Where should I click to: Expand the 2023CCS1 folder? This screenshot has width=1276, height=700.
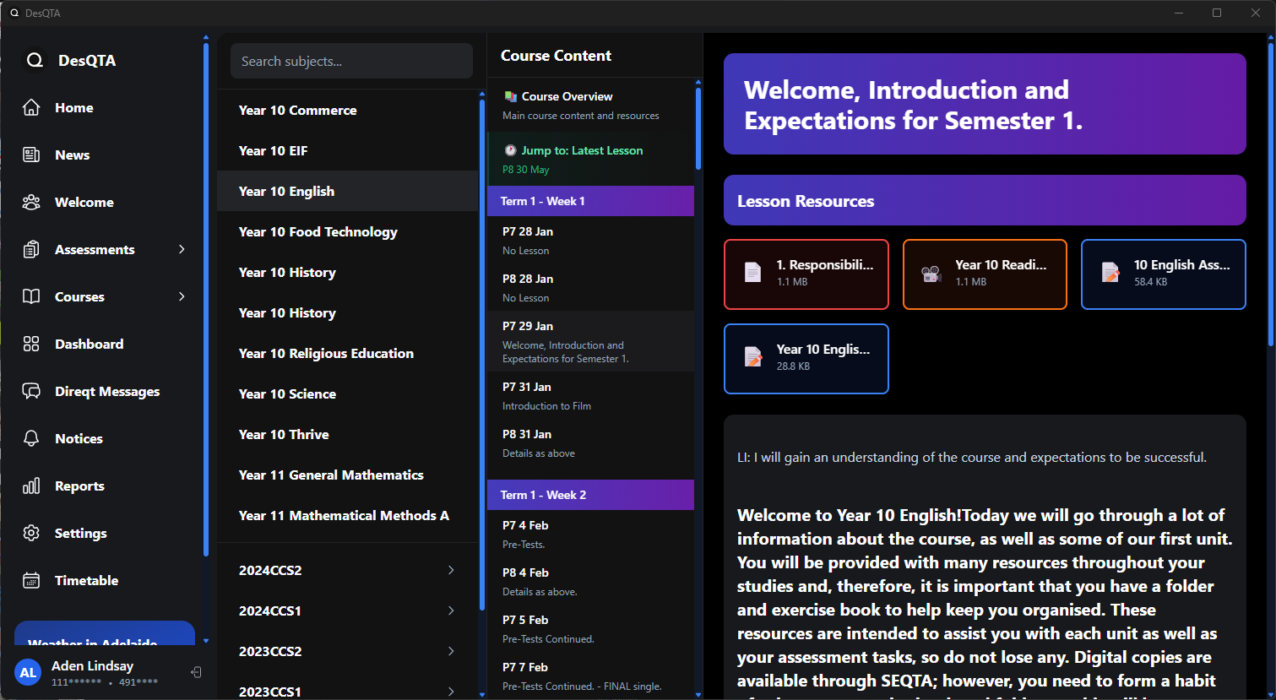point(347,691)
